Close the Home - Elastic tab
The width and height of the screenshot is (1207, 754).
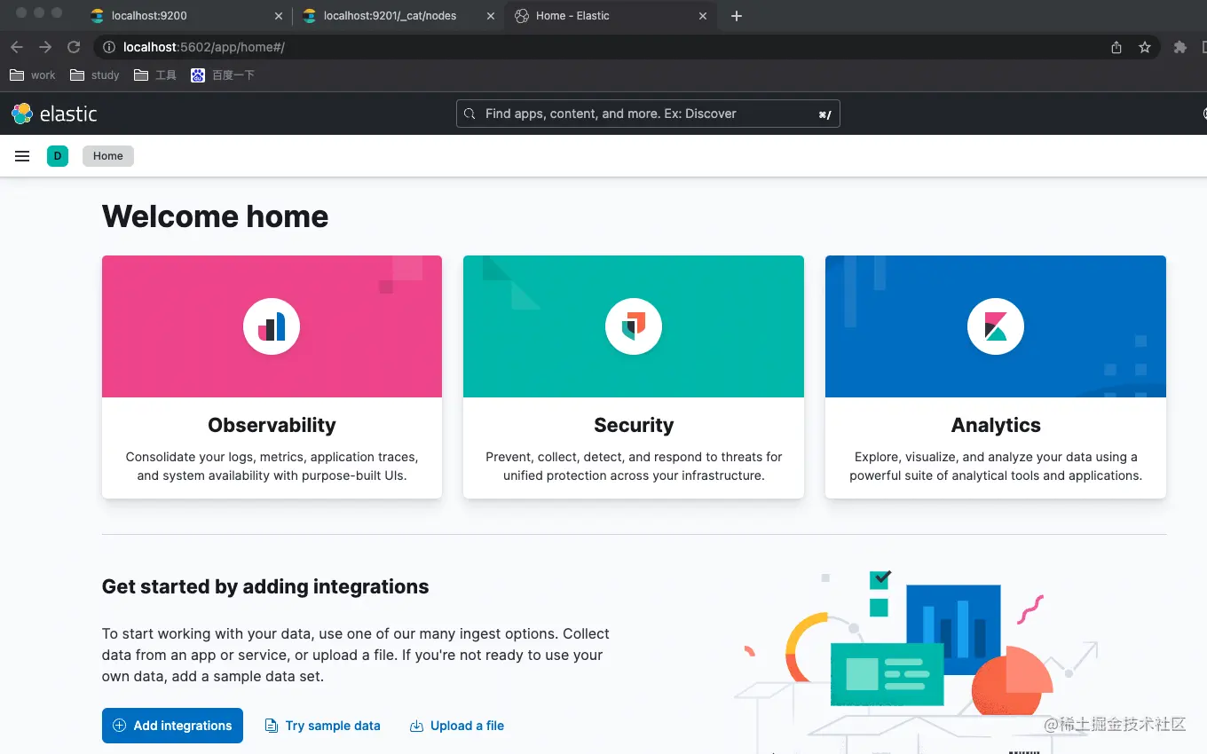(x=703, y=16)
